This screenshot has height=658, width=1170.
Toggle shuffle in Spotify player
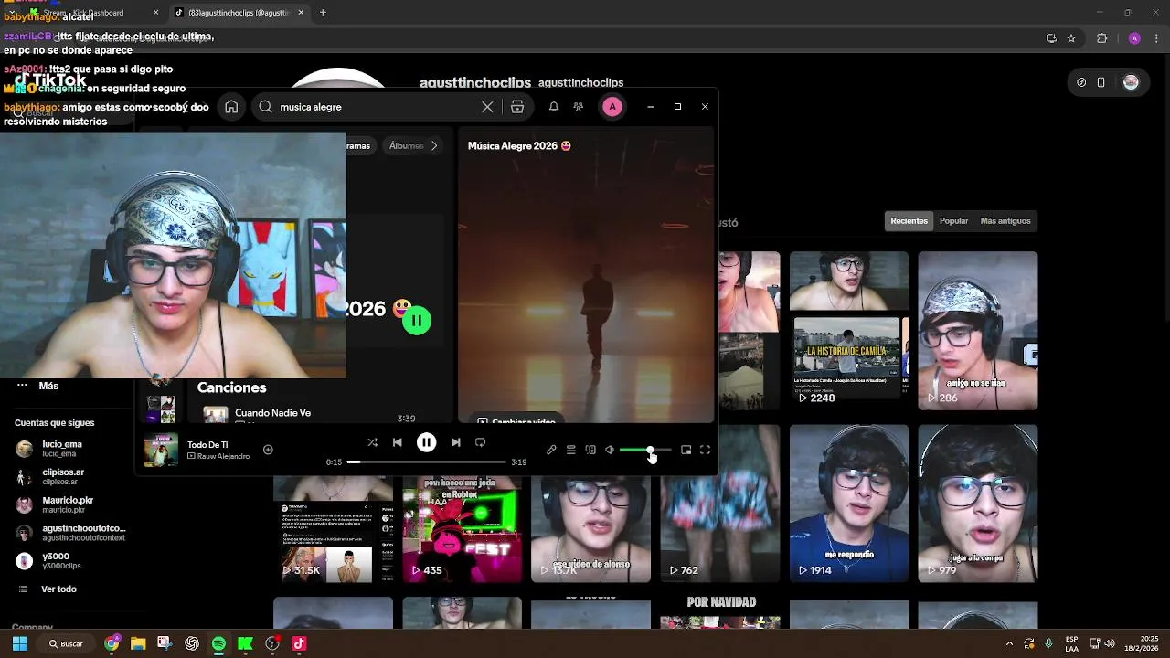(372, 442)
